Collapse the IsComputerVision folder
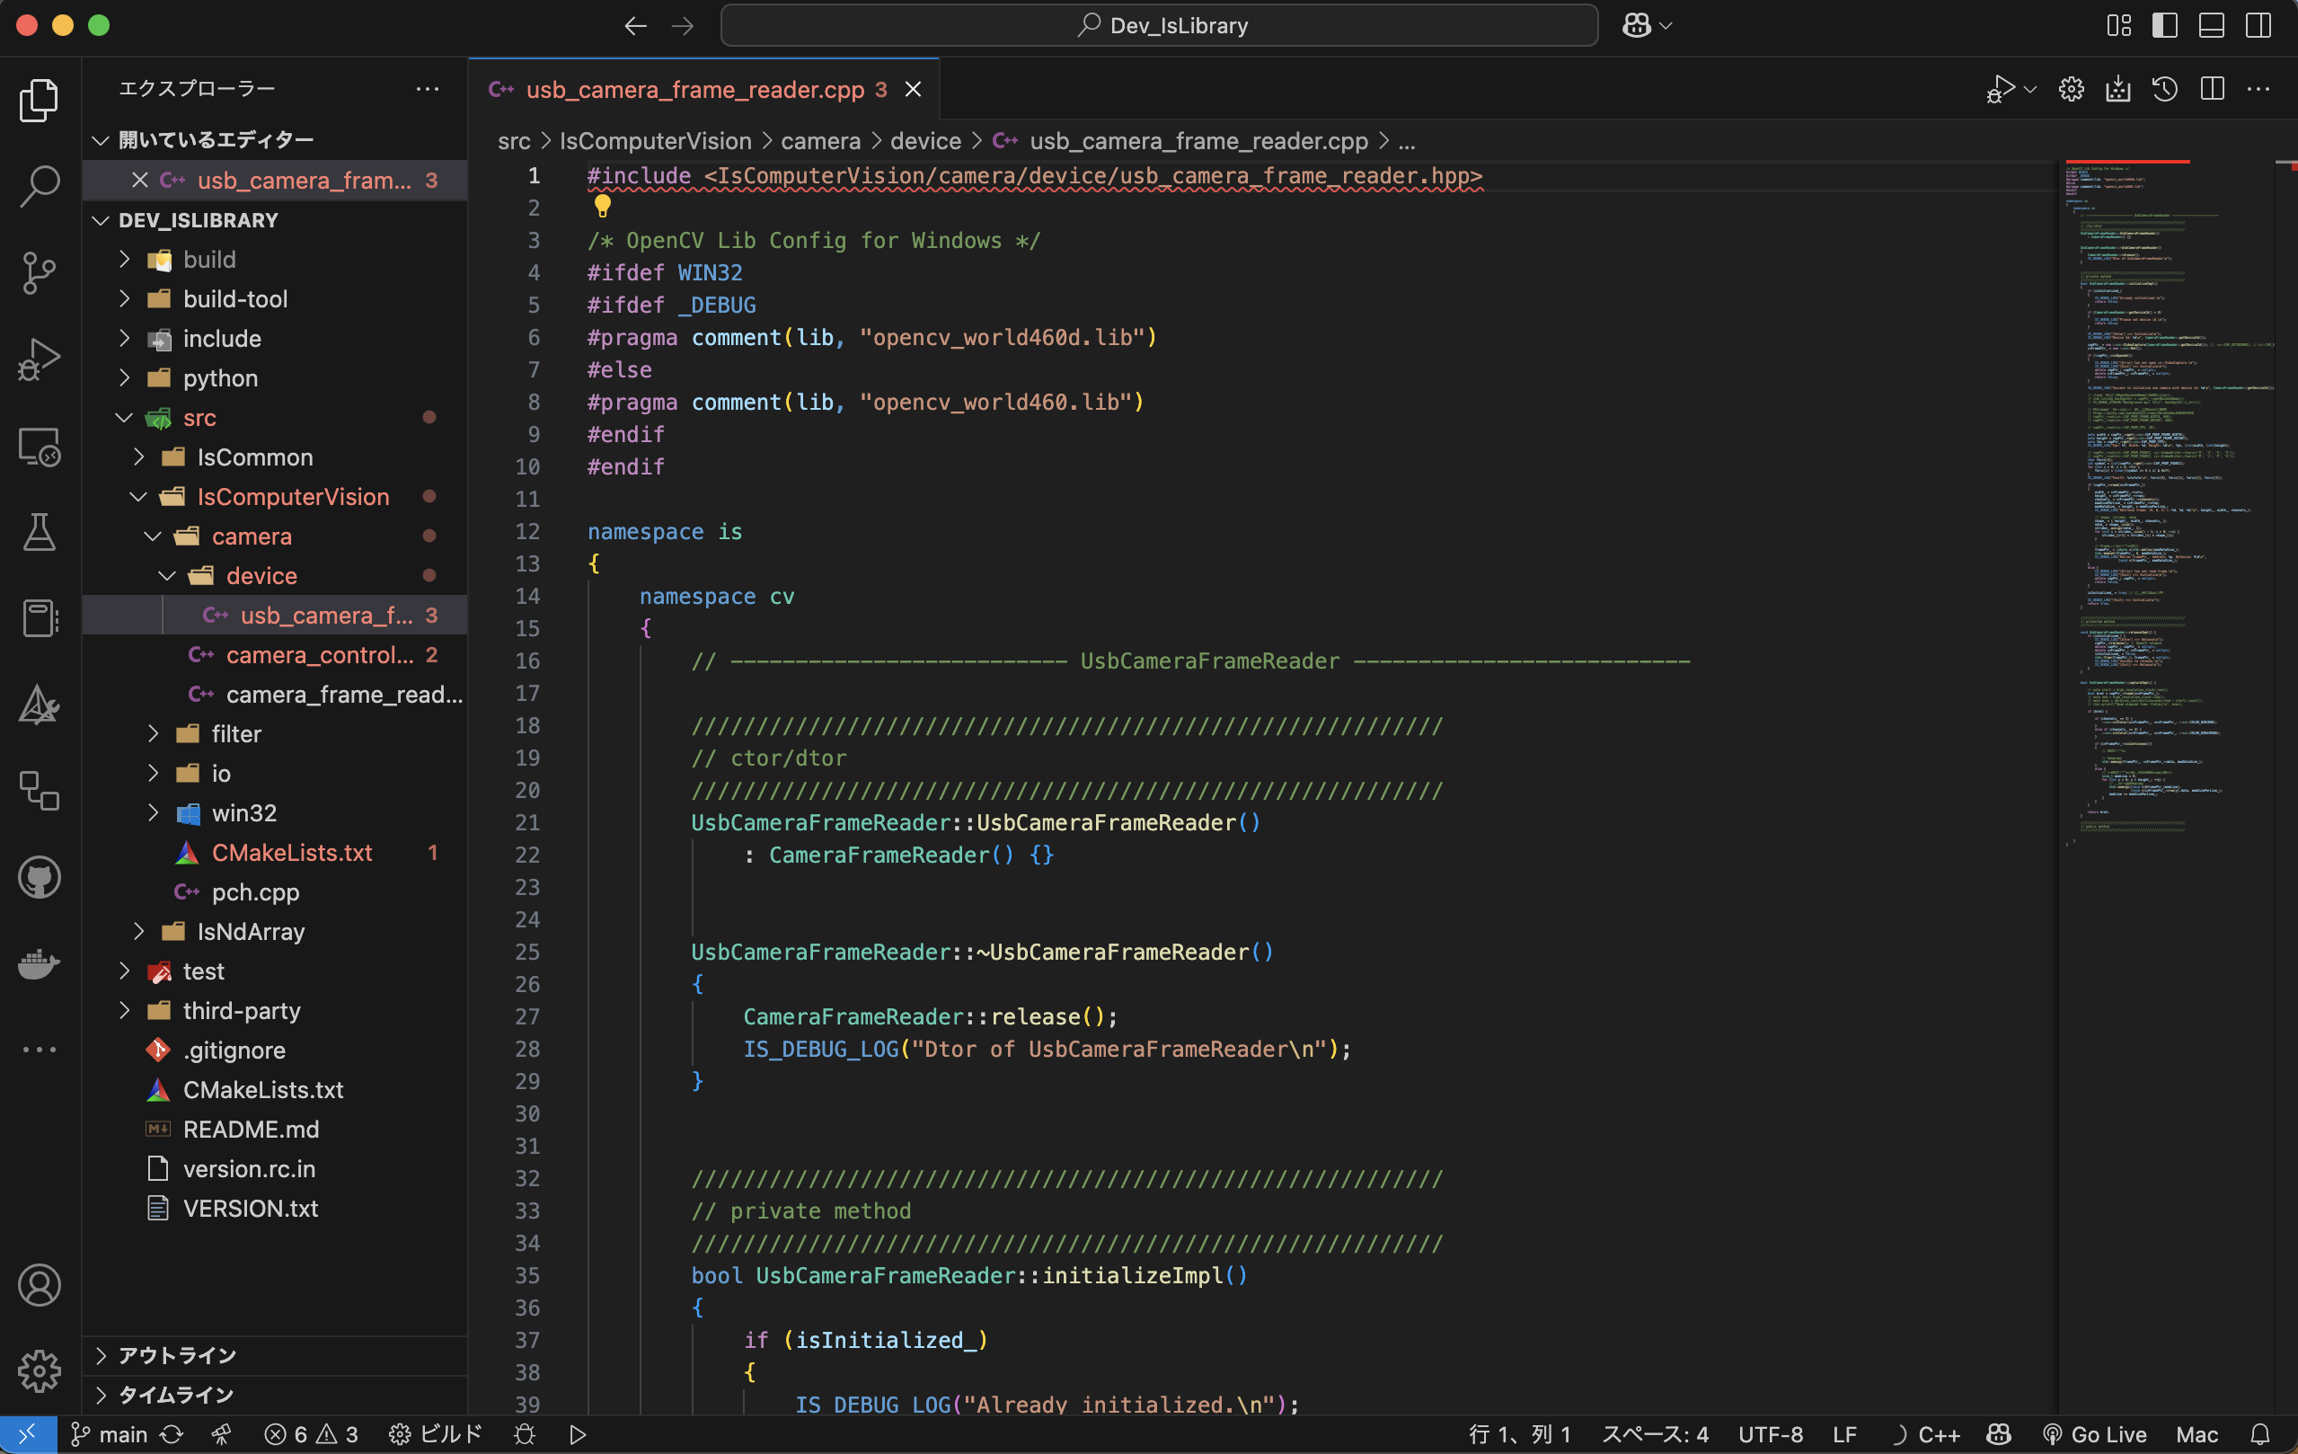This screenshot has width=2298, height=1454. pyautogui.click(x=292, y=496)
